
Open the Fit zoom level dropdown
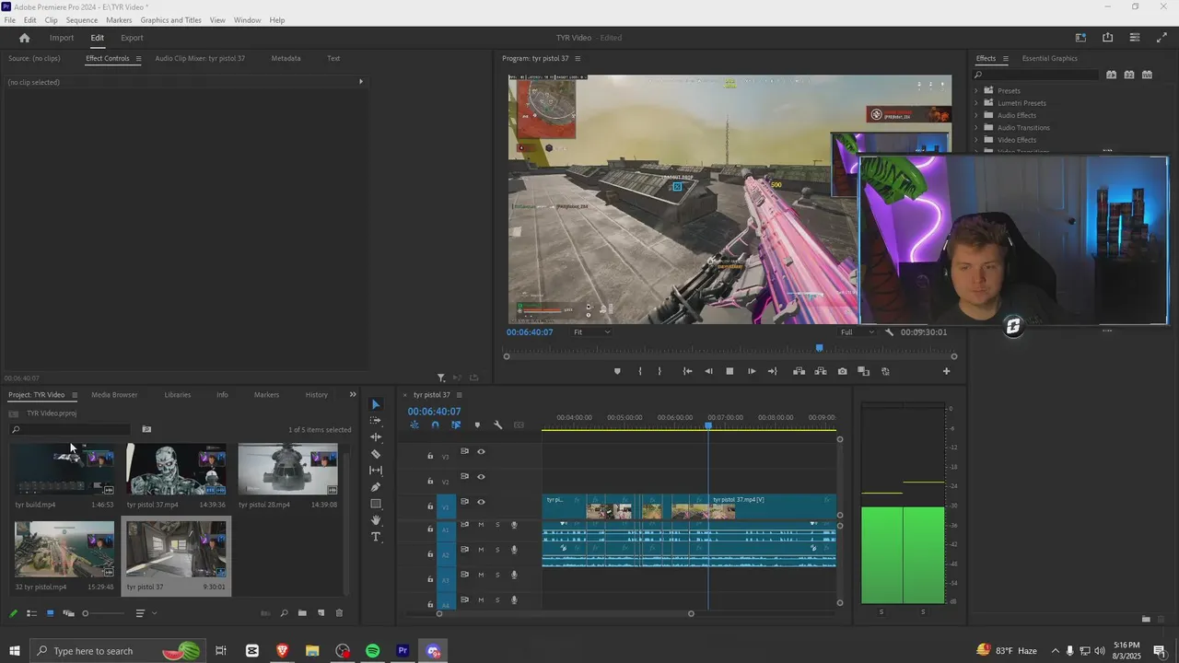coord(590,331)
